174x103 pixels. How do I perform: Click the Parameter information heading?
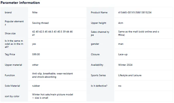tap(20, 3)
